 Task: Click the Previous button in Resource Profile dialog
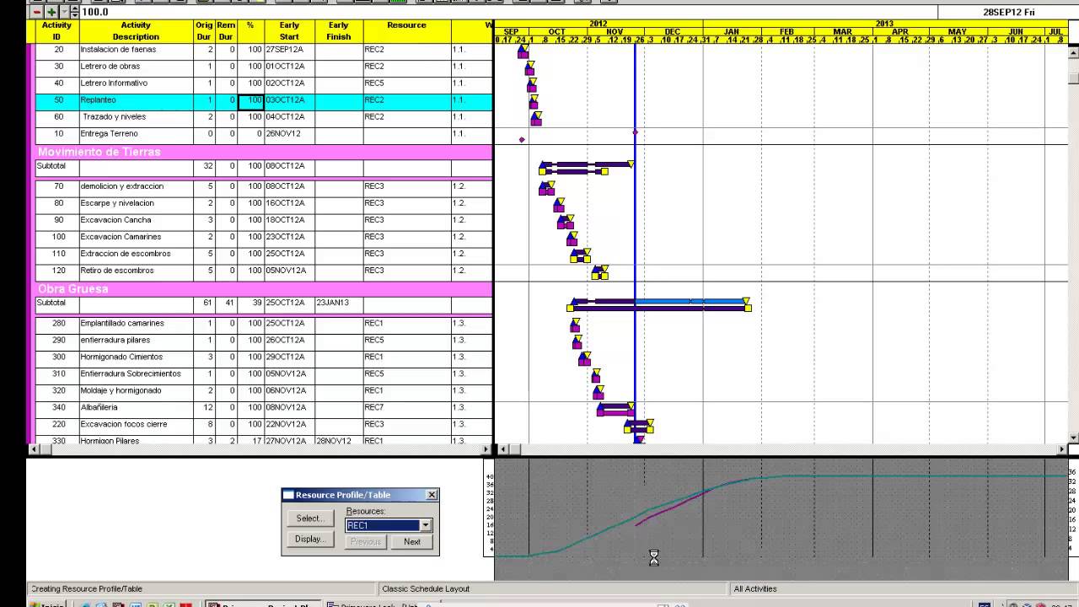click(365, 542)
